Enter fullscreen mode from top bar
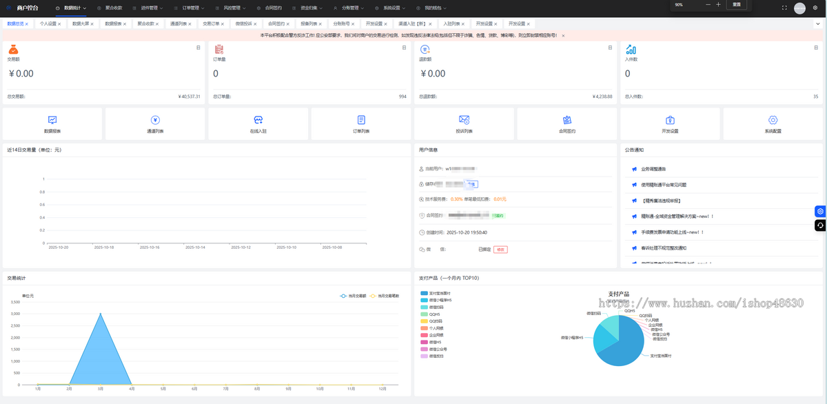827x404 pixels. click(784, 8)
